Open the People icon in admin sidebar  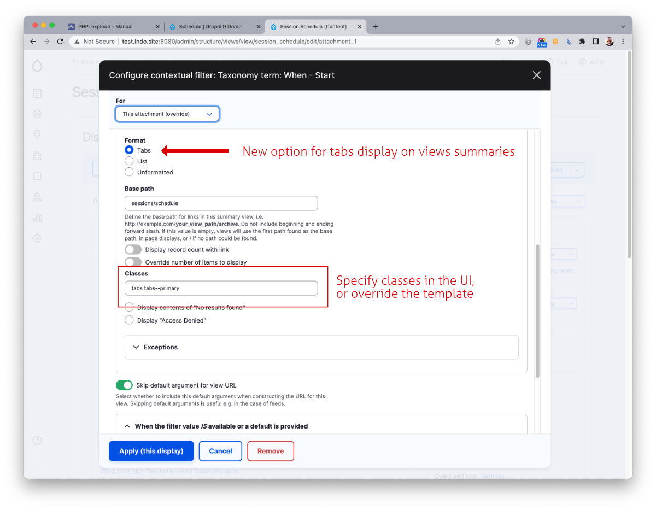(x=37, y=197)
